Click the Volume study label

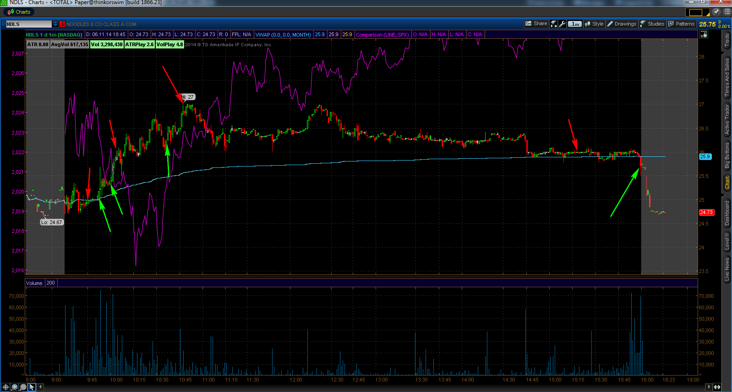34,283
